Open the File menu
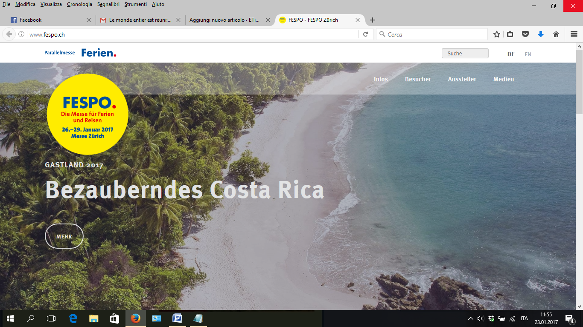 6,4
